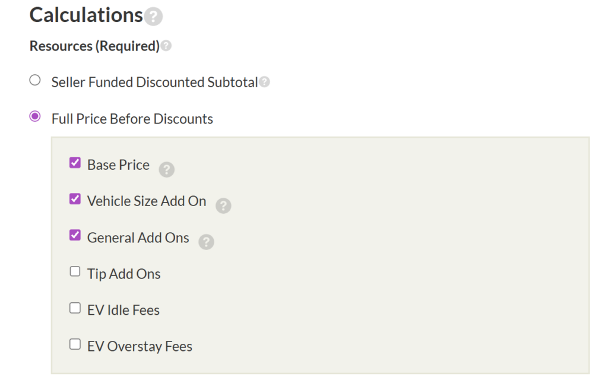This screenshot has width=608, height=383.
Task: Uncheck the Vehicle Size Add On checkbox
Action: (x=75, y=199)
